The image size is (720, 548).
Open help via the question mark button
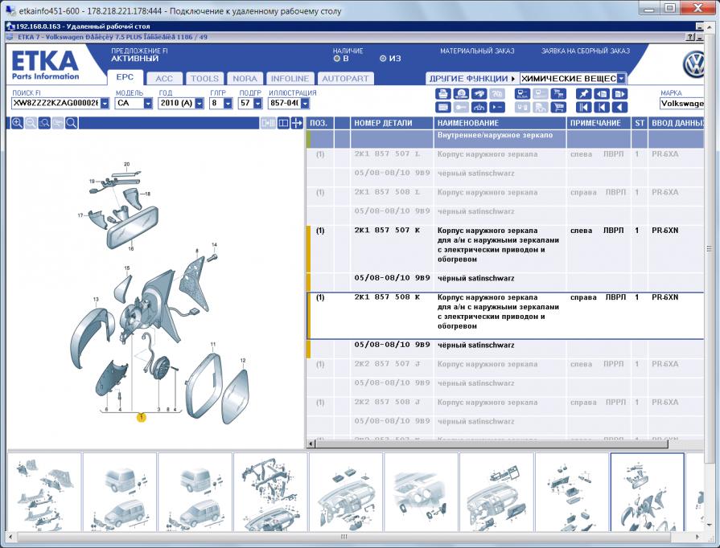pos(690,37)
